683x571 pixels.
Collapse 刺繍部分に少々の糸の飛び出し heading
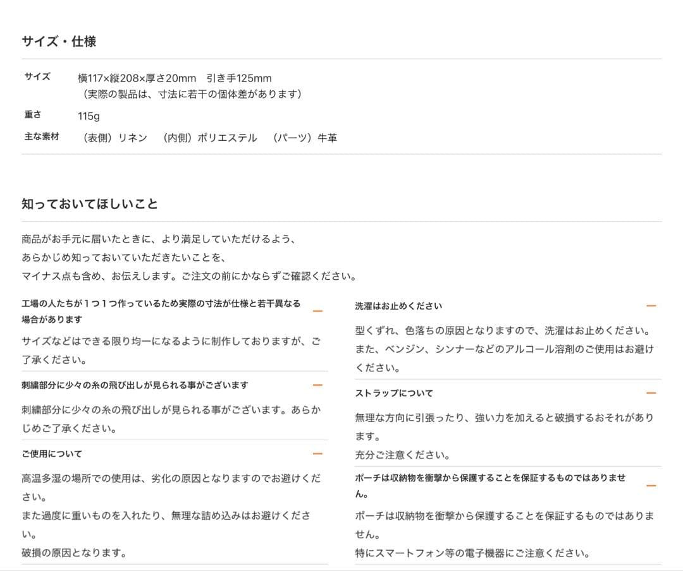point(135,385)
